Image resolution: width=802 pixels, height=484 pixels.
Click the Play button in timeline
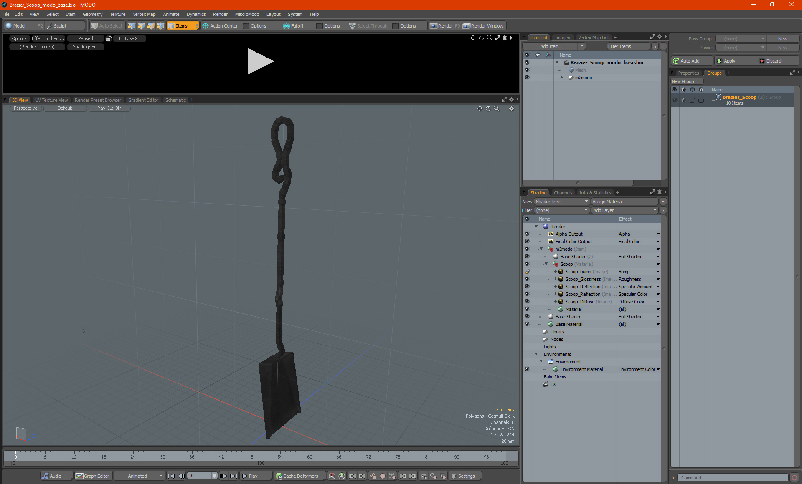(256, 476)
